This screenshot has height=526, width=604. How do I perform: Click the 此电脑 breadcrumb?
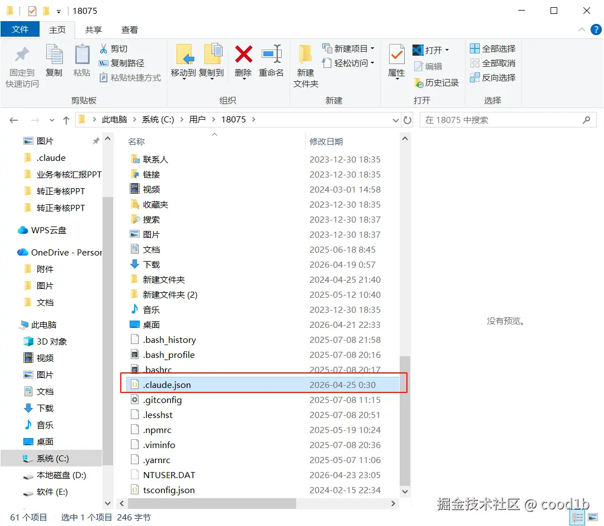tap(115, 120)
